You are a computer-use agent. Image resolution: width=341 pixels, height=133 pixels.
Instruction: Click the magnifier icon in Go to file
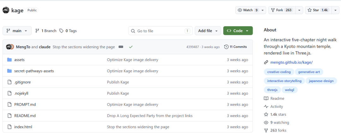point(133,31)
